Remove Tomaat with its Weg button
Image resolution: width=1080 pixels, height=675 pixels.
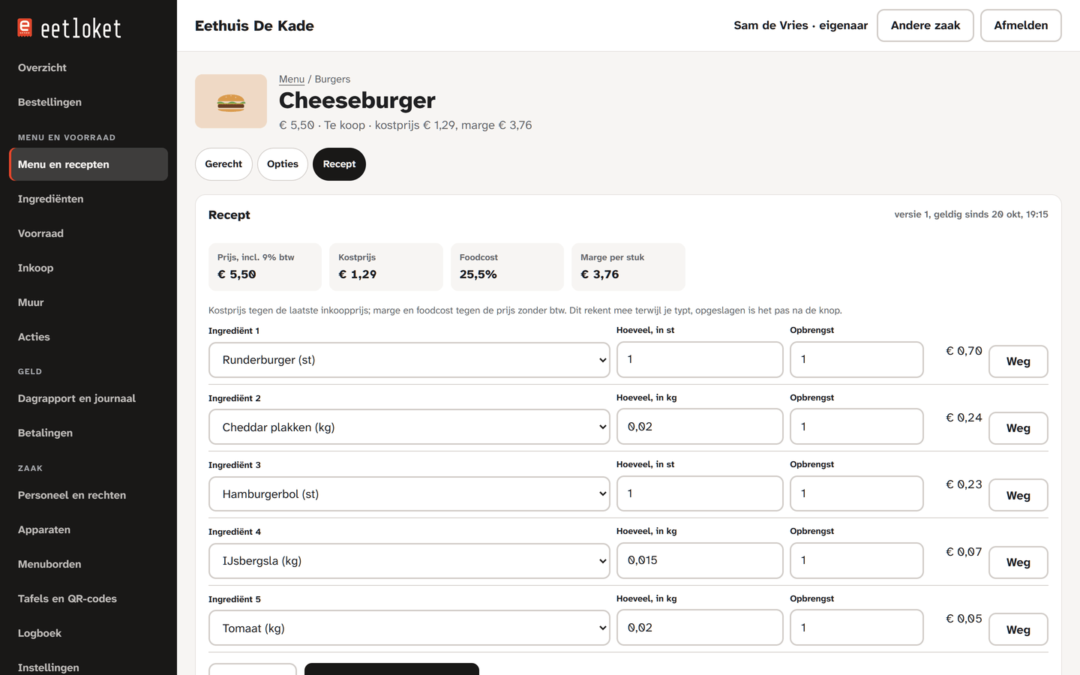coord(1018,630)
